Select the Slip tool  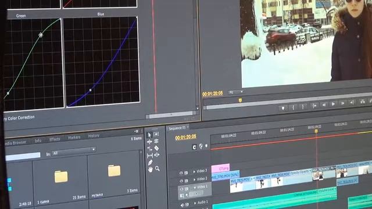150,156
